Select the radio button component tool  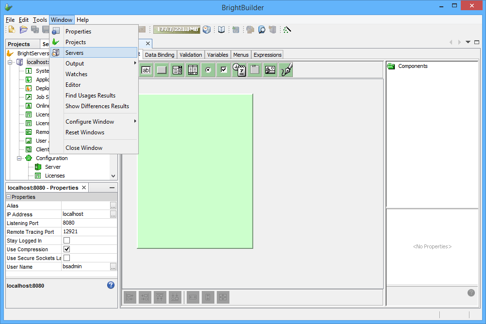pyautogui.click(x=208, y=70)
